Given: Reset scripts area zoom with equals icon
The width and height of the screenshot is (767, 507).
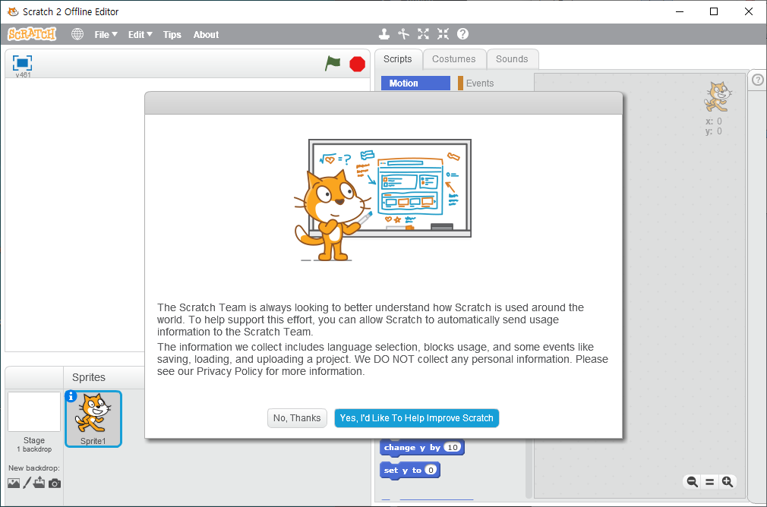Looking at the screenshot, I should (710, 481).
